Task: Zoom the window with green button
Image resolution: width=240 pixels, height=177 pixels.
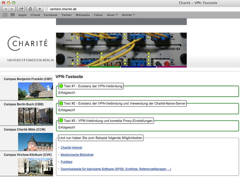Action: [x=14, y=3]
